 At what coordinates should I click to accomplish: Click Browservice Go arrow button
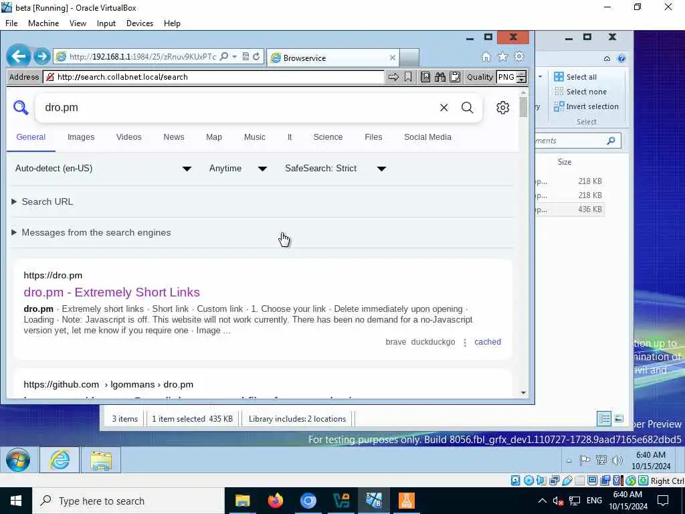pos(393,77)
